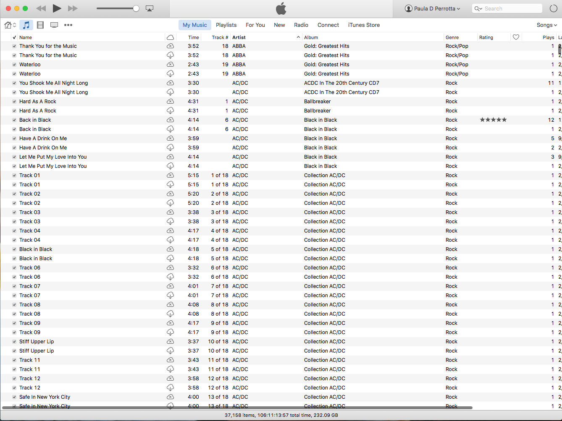This screenshot has width=562, height=421.
Task: Click the crossed-out cloud icon for Track 06
Action: click(170, 268)
